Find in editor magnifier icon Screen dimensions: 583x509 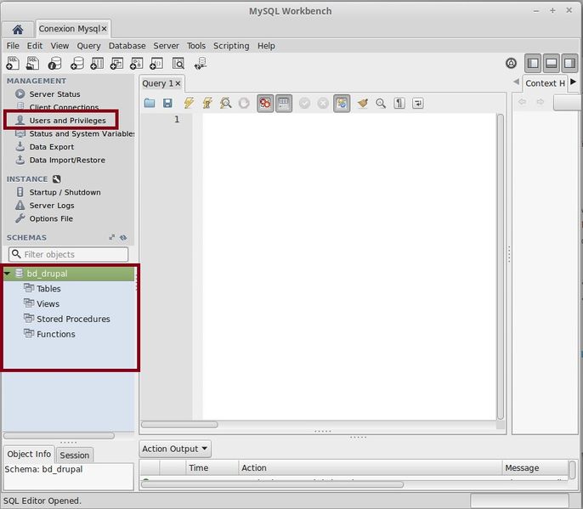(x=381, y=103)
